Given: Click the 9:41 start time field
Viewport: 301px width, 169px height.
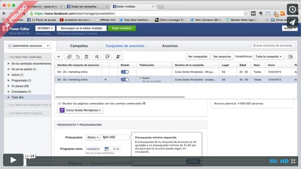Looking at the screenshot, I should pyautogui.click(x=117, y=149).
